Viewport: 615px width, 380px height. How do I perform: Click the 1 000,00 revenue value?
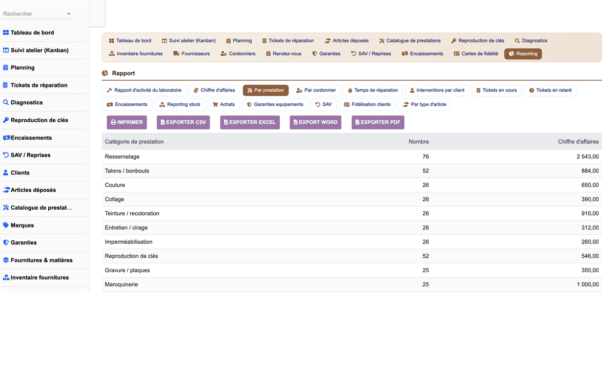(x=588, y=284)
